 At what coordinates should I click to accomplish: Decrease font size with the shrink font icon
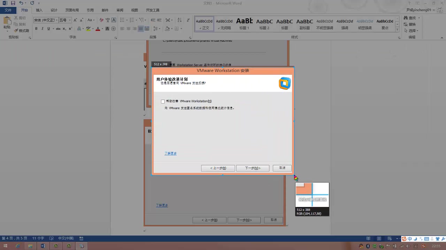tap(81, 20)
